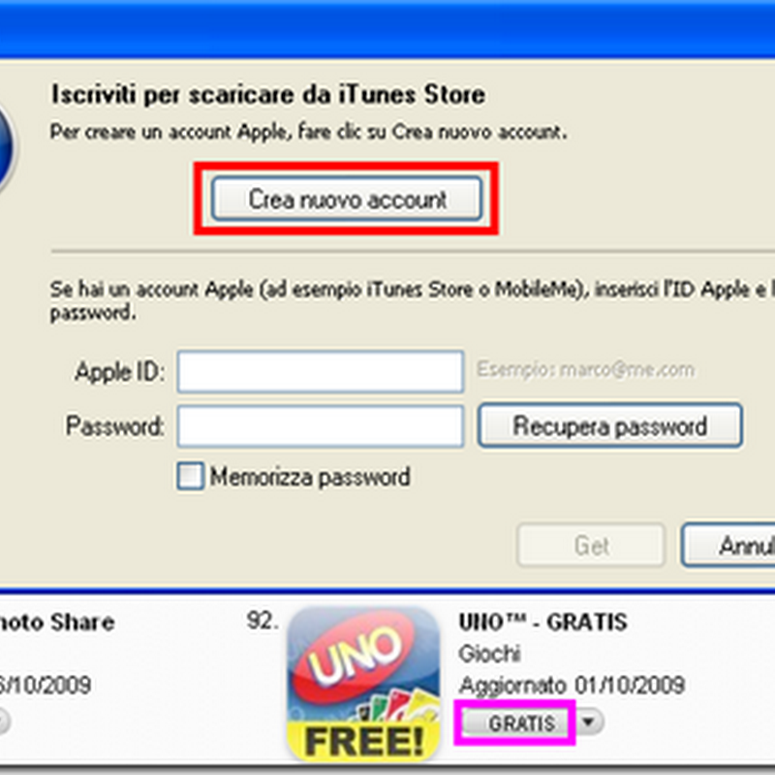Image resolution: width=775 pixels, height=775 pixels.
Task: Cancel the dialog with the Annulla button
Action: click(728, 545)
